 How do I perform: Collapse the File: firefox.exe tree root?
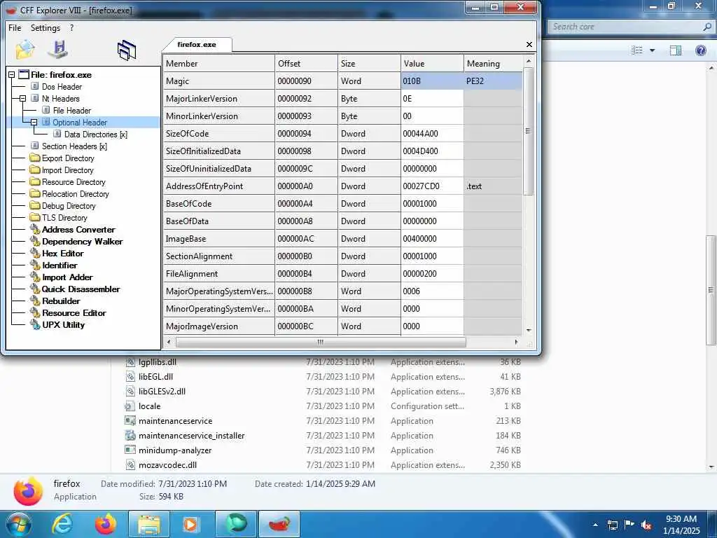[x=11, y=74]
